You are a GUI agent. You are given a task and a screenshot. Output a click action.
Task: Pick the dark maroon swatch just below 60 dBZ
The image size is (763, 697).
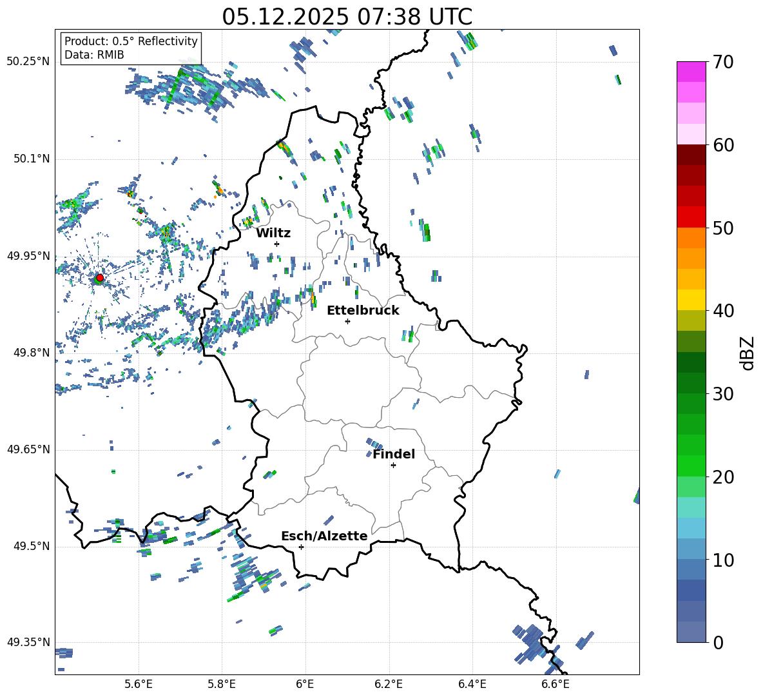click(691, 155)
